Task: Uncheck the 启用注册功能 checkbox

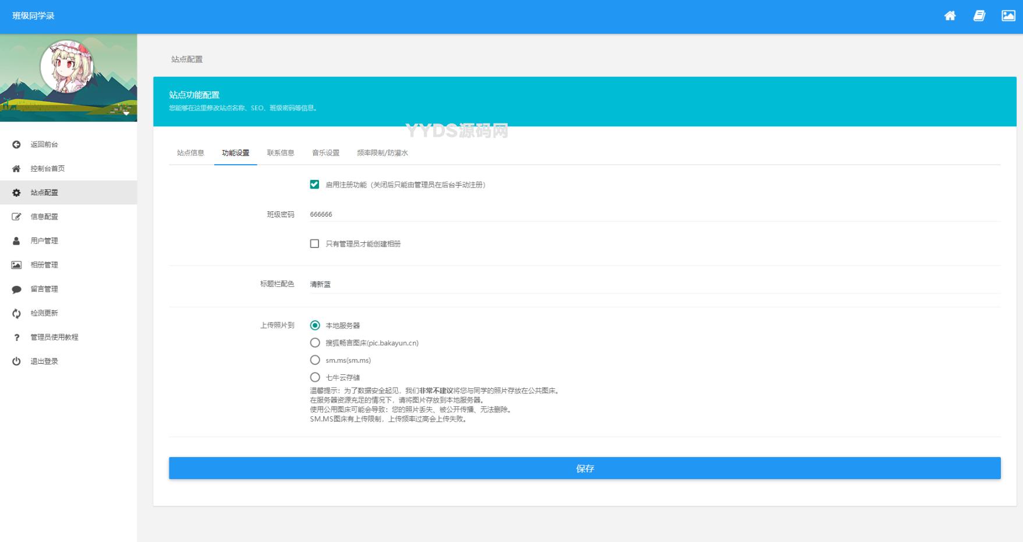Action: pos(314,185)
